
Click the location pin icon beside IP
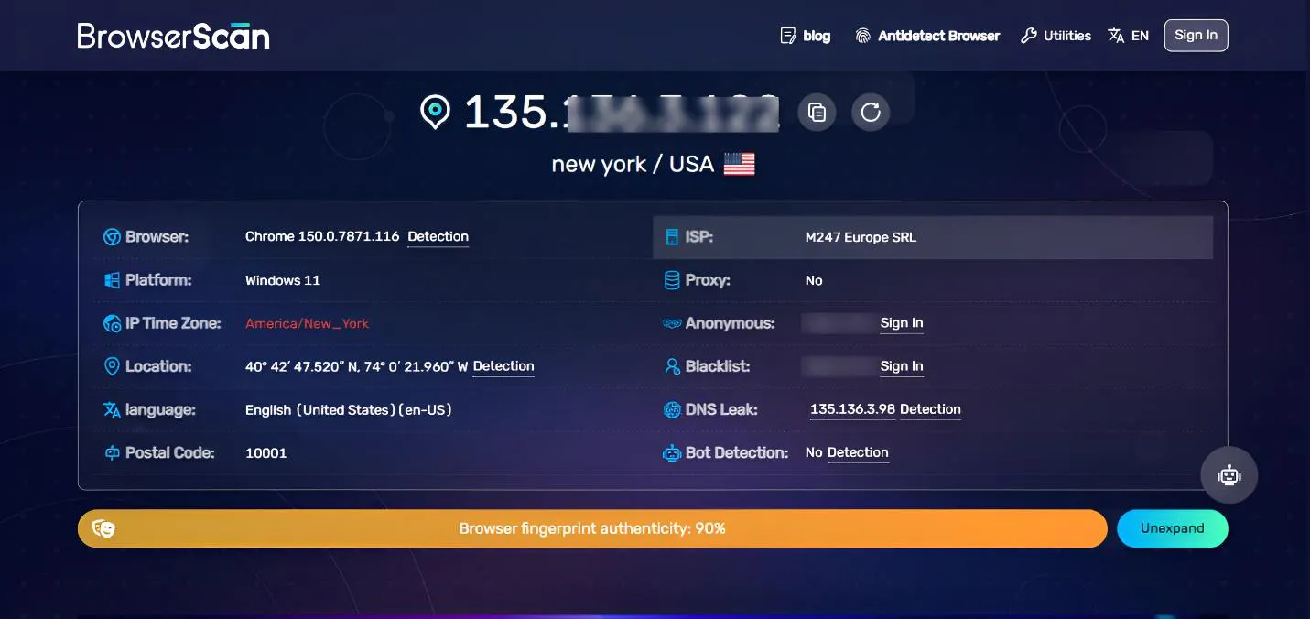(x=435, y=113)
